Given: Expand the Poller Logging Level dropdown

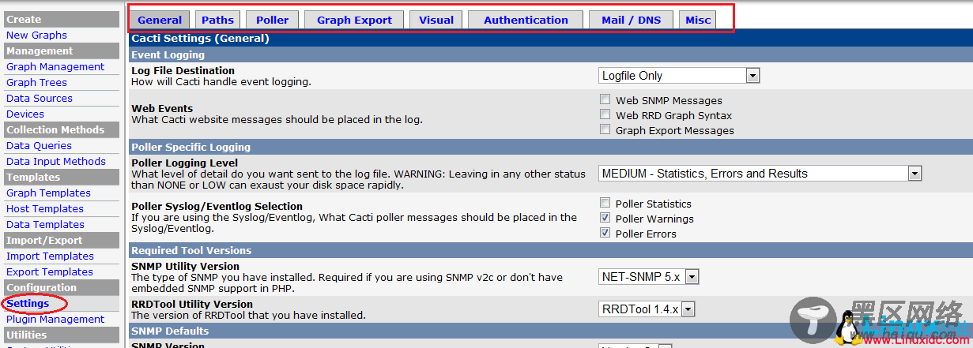Looking at the screenshot, I should point(760,174).
